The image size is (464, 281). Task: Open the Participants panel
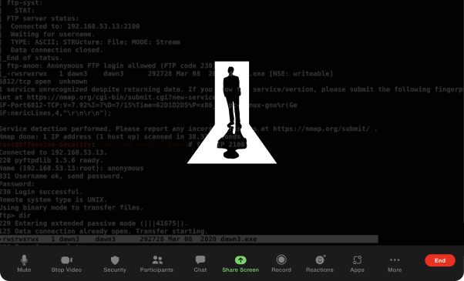tap(156, 263)
